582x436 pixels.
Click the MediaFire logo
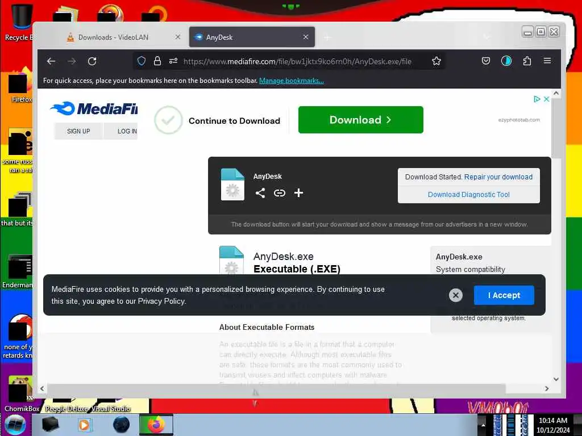(x=94, y=108)
